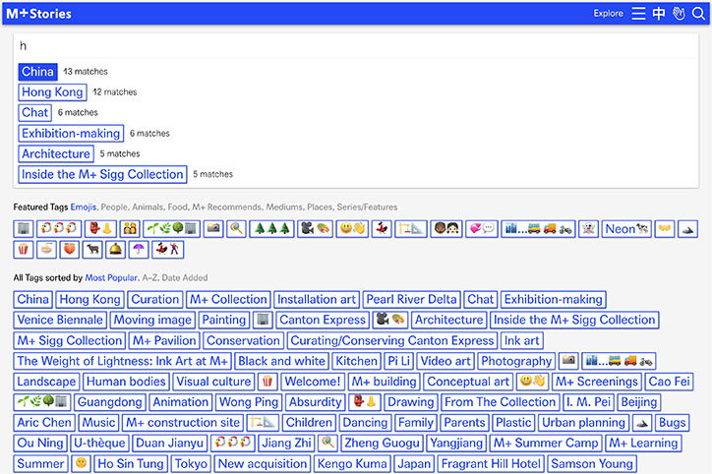712x474 pixels.
Task: Filter featured tags by Food
Action: pos(178,207)
